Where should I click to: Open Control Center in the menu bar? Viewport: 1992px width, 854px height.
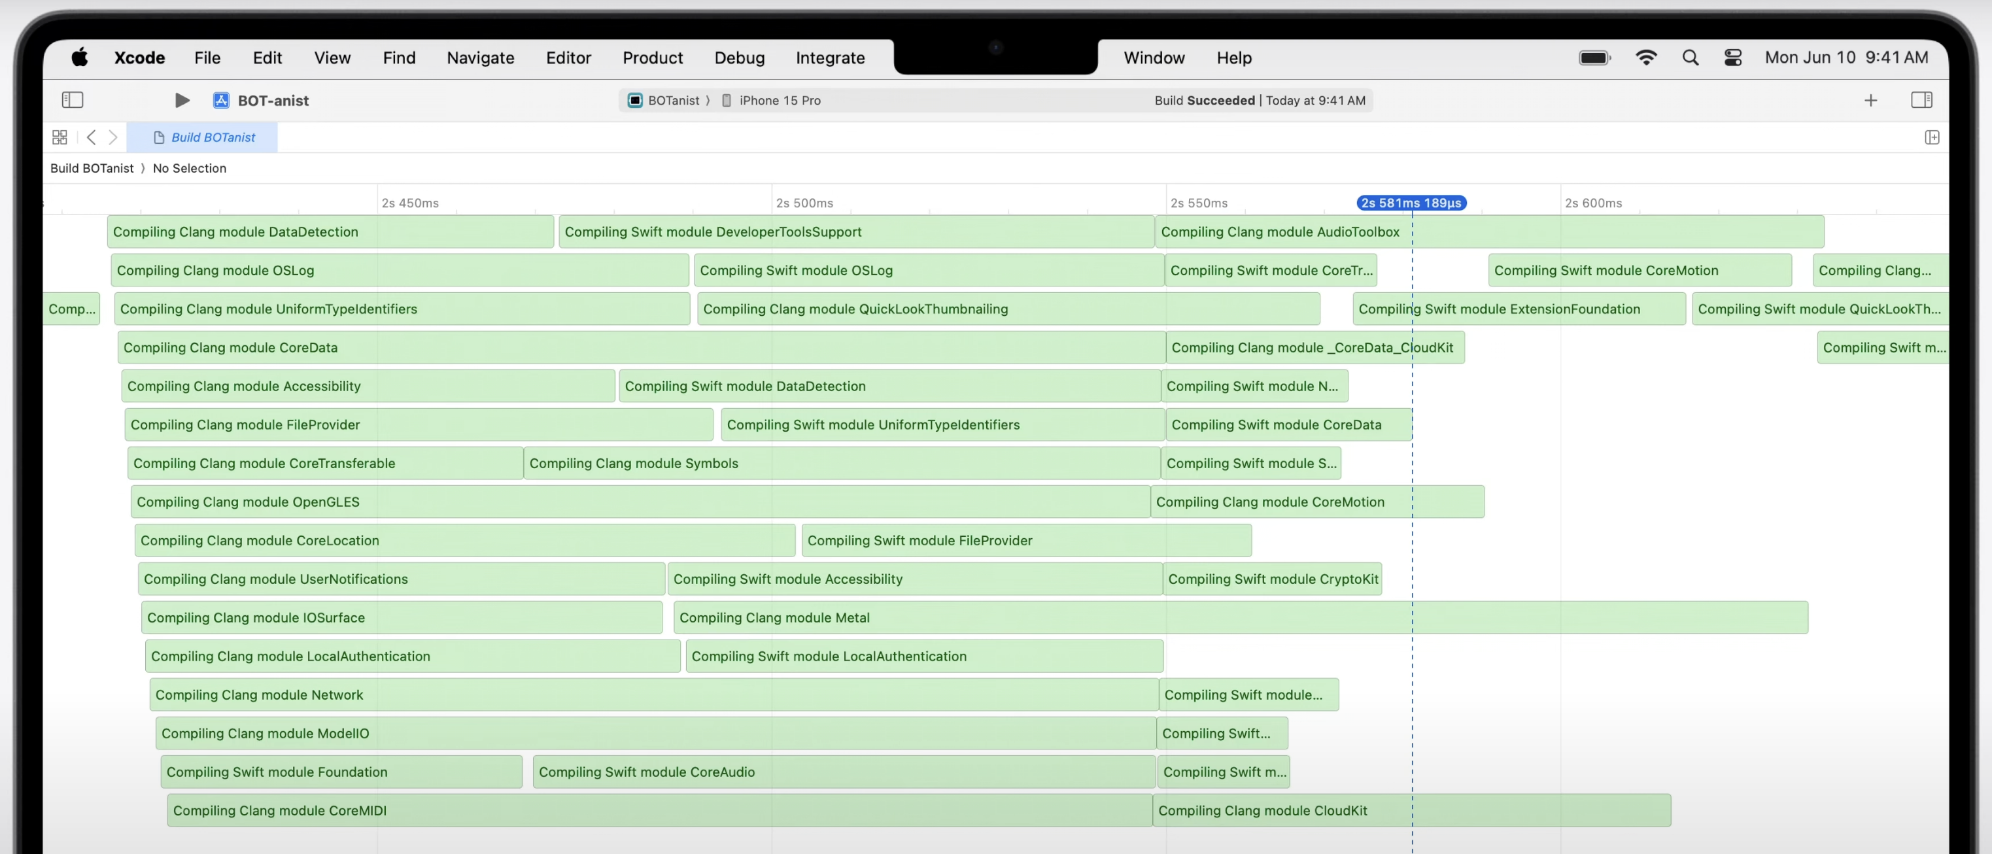[1732, 58]
